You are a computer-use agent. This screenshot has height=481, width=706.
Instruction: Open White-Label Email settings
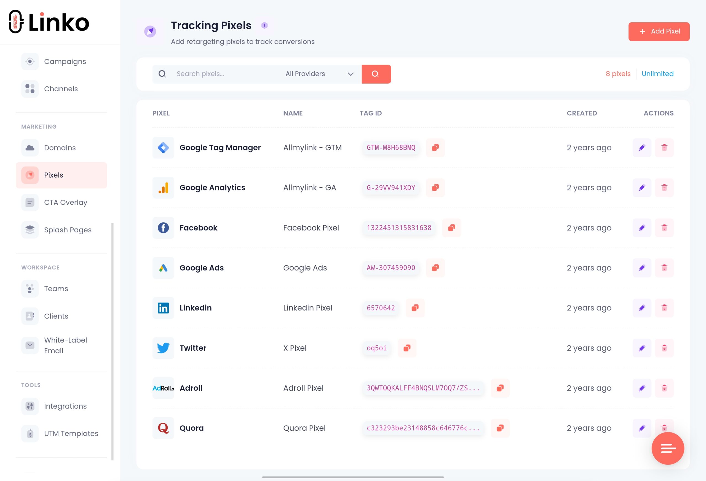click(61, 346)
